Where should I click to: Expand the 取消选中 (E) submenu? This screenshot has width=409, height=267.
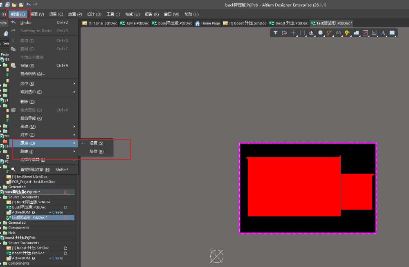(44, 92)
